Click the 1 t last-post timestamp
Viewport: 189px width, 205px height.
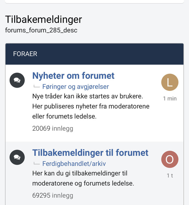(x=170, y=175)
